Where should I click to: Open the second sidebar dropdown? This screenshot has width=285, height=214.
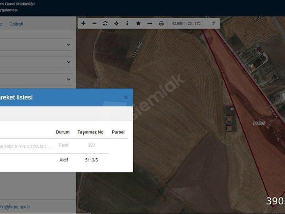68,62
